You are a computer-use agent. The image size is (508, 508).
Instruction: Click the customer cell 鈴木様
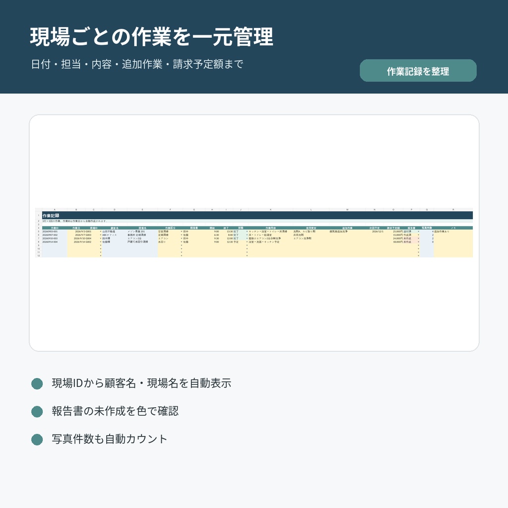115,239
